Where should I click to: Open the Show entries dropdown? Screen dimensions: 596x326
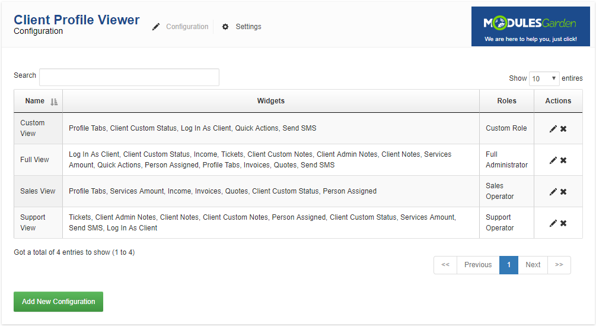544,79
